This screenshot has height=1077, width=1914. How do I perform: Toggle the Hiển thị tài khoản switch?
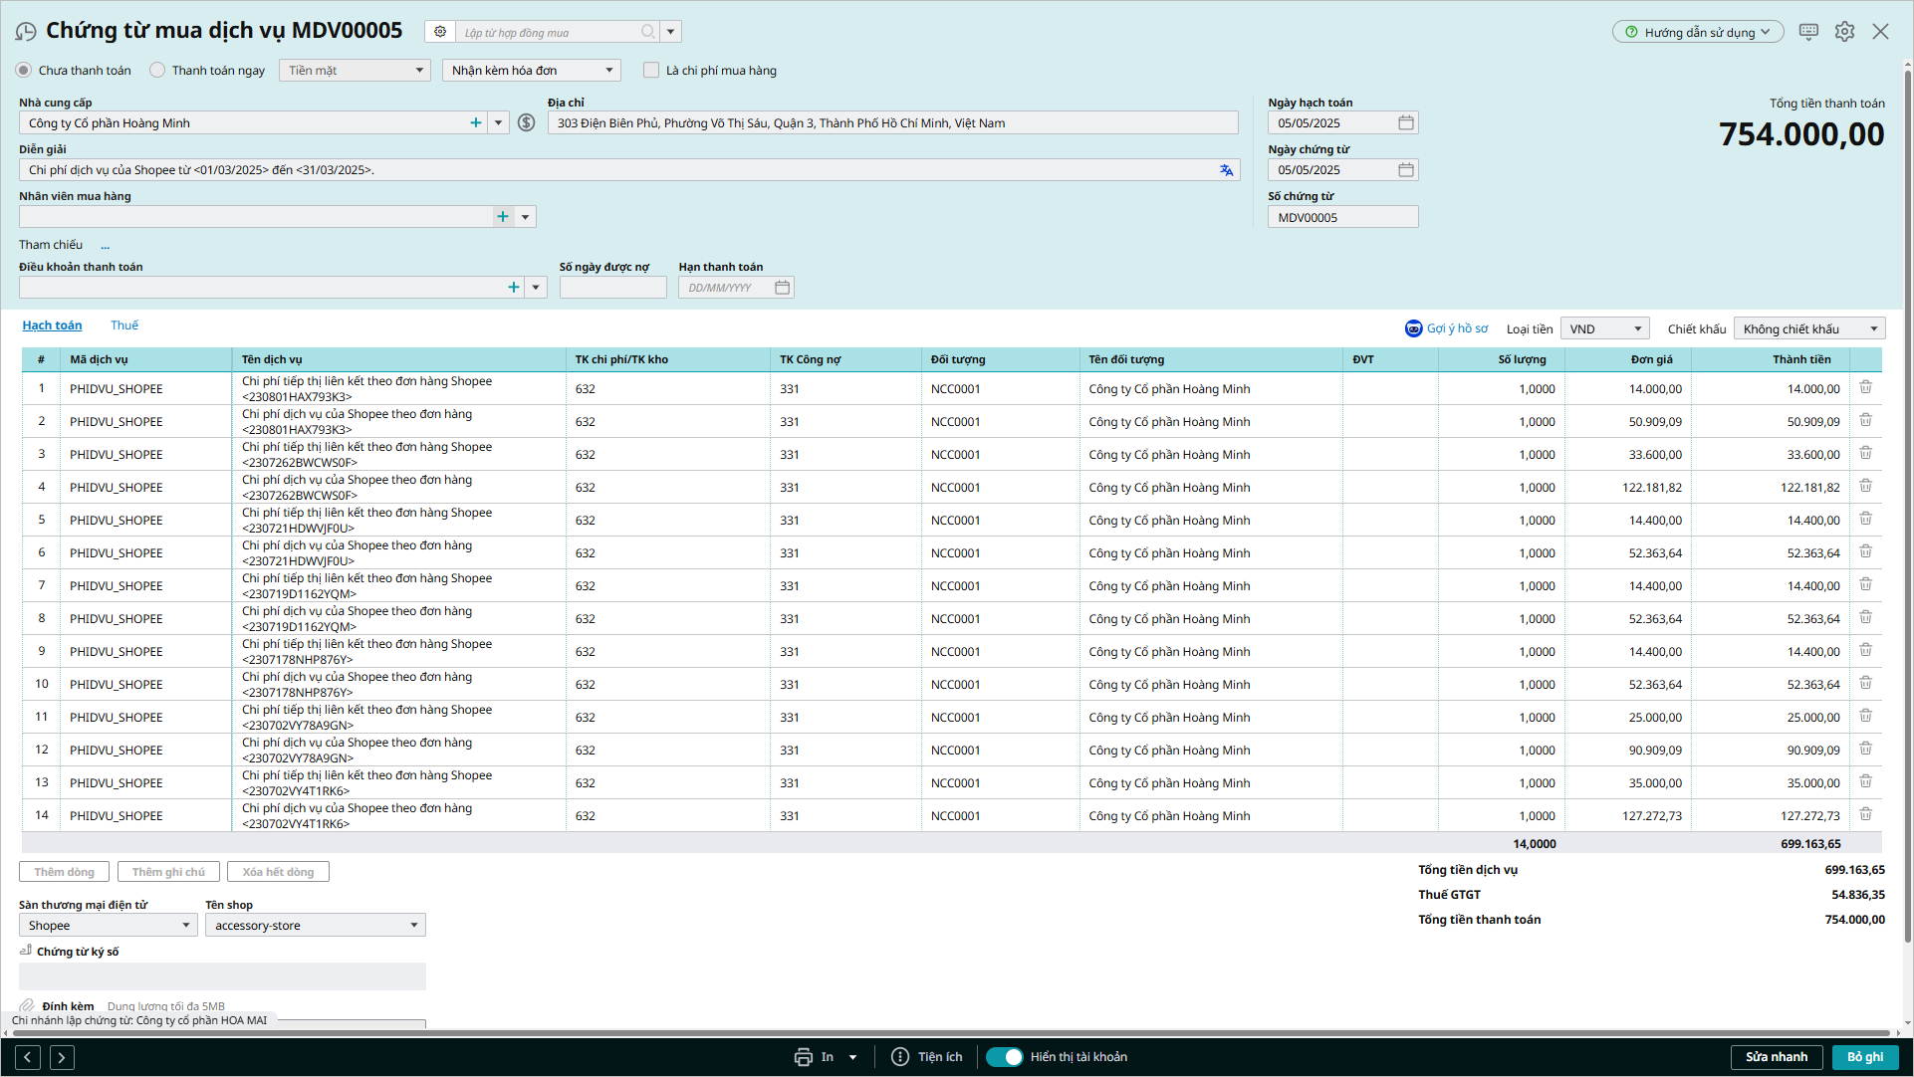(x=1004, y=1057)
